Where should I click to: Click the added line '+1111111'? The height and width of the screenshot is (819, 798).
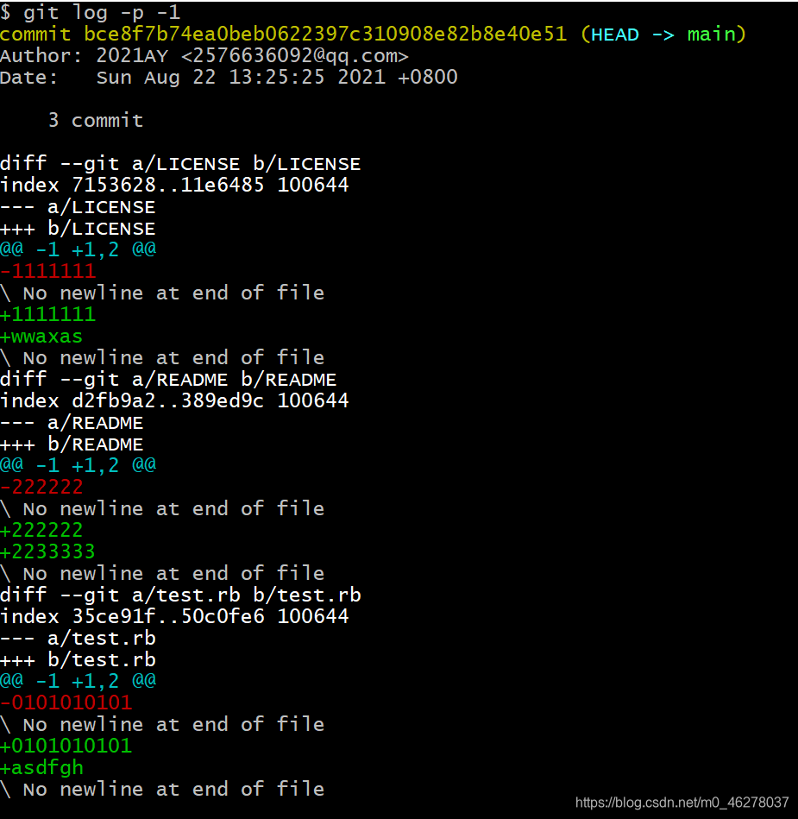click(x=48, y=314)
